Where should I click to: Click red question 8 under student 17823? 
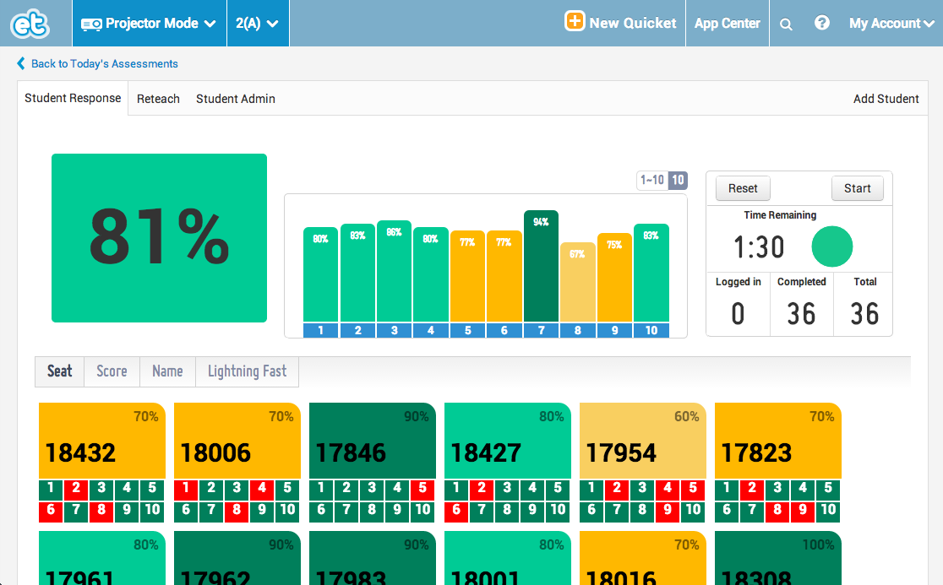777,511
